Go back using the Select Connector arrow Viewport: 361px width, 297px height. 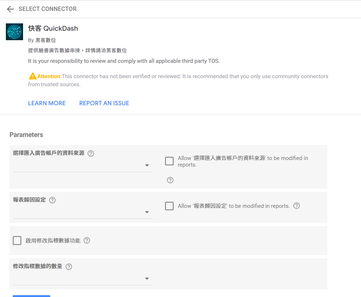(10, 9)
